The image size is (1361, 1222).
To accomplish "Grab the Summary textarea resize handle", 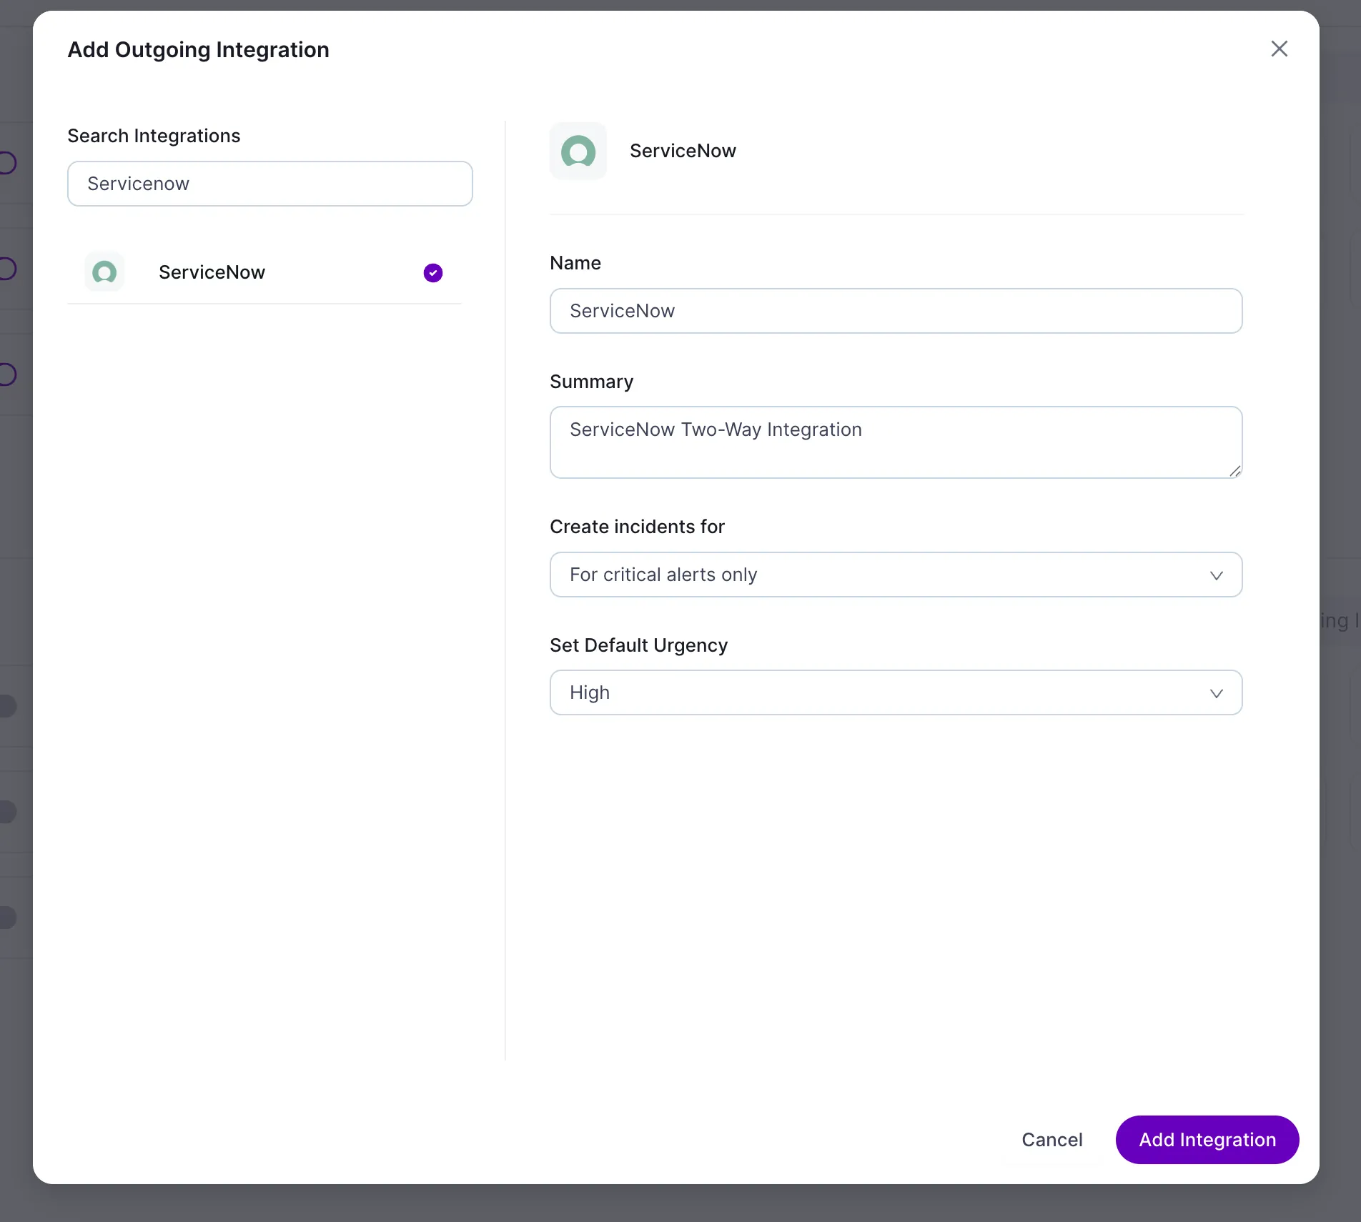I will coord(1234,471).
